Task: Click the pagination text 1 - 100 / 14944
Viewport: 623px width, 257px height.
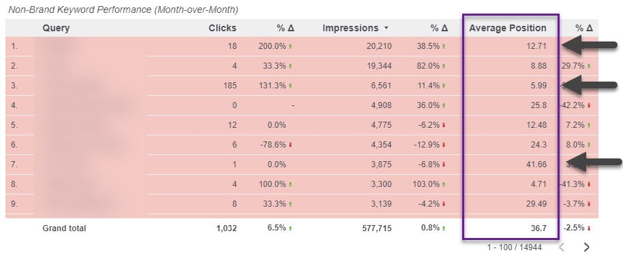Action: 515,247
